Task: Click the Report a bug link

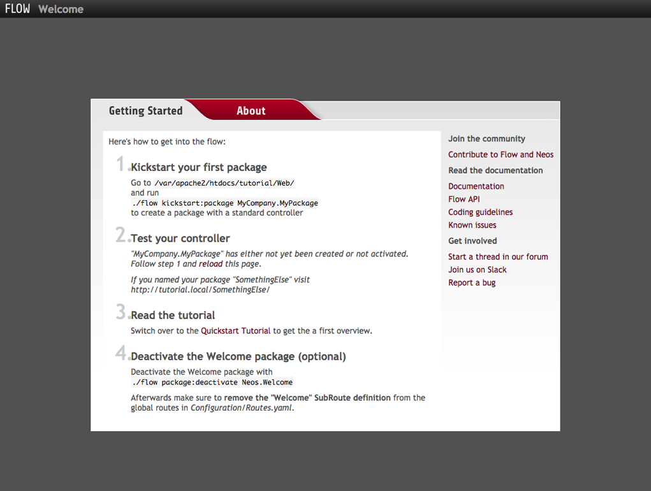Action: click(471, 282)
